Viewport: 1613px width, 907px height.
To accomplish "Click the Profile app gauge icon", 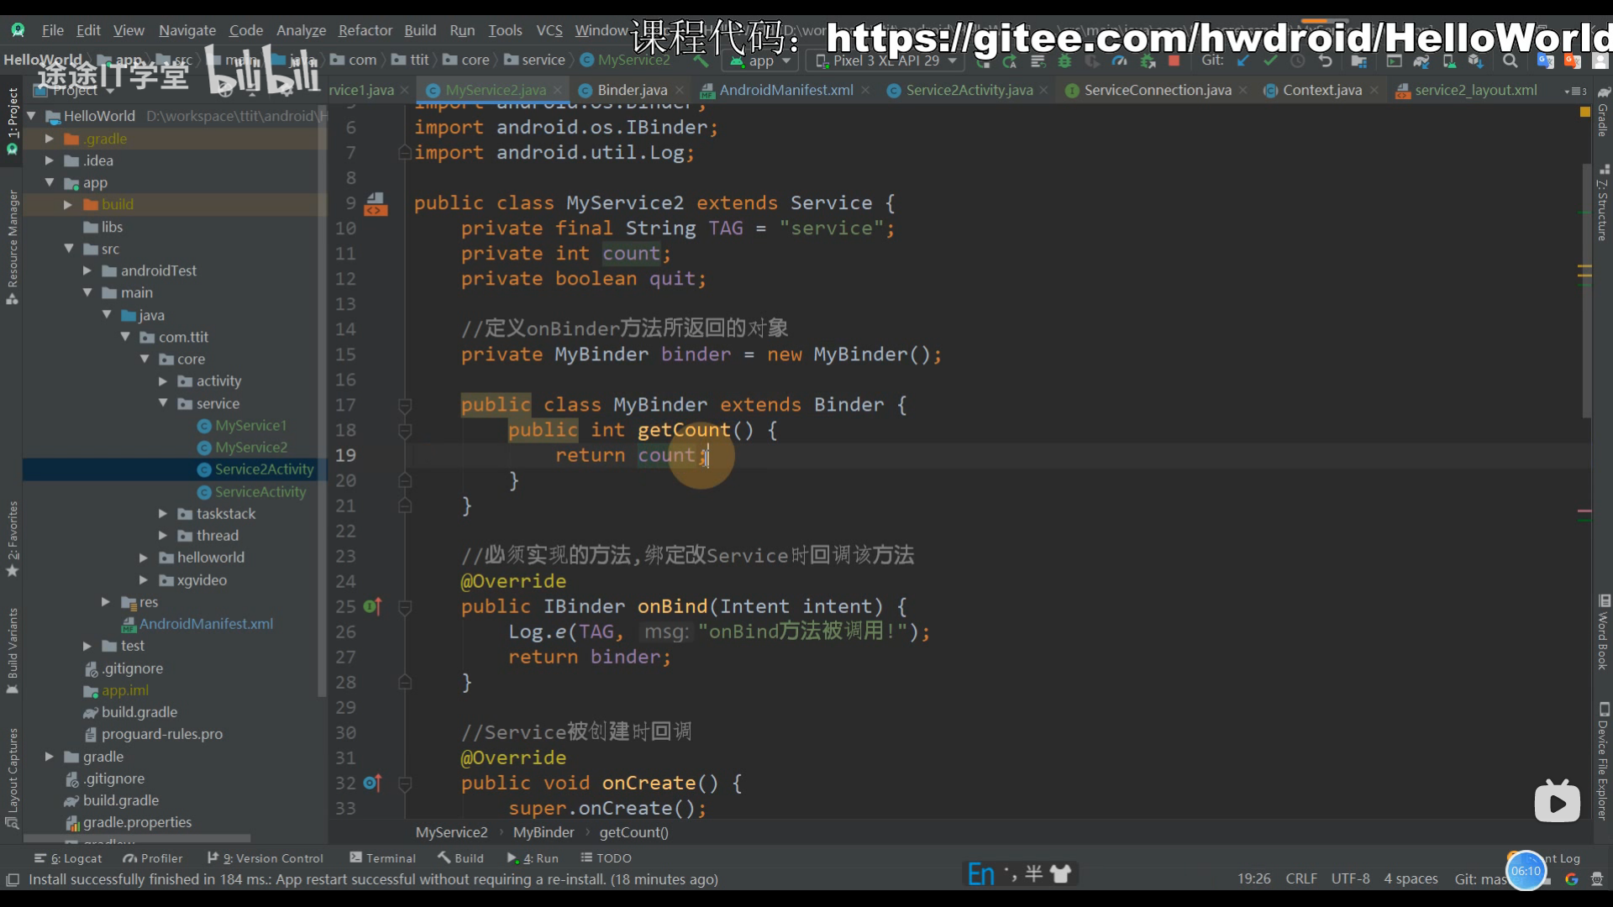I will pyautogui.click(x=1119, y=60).
